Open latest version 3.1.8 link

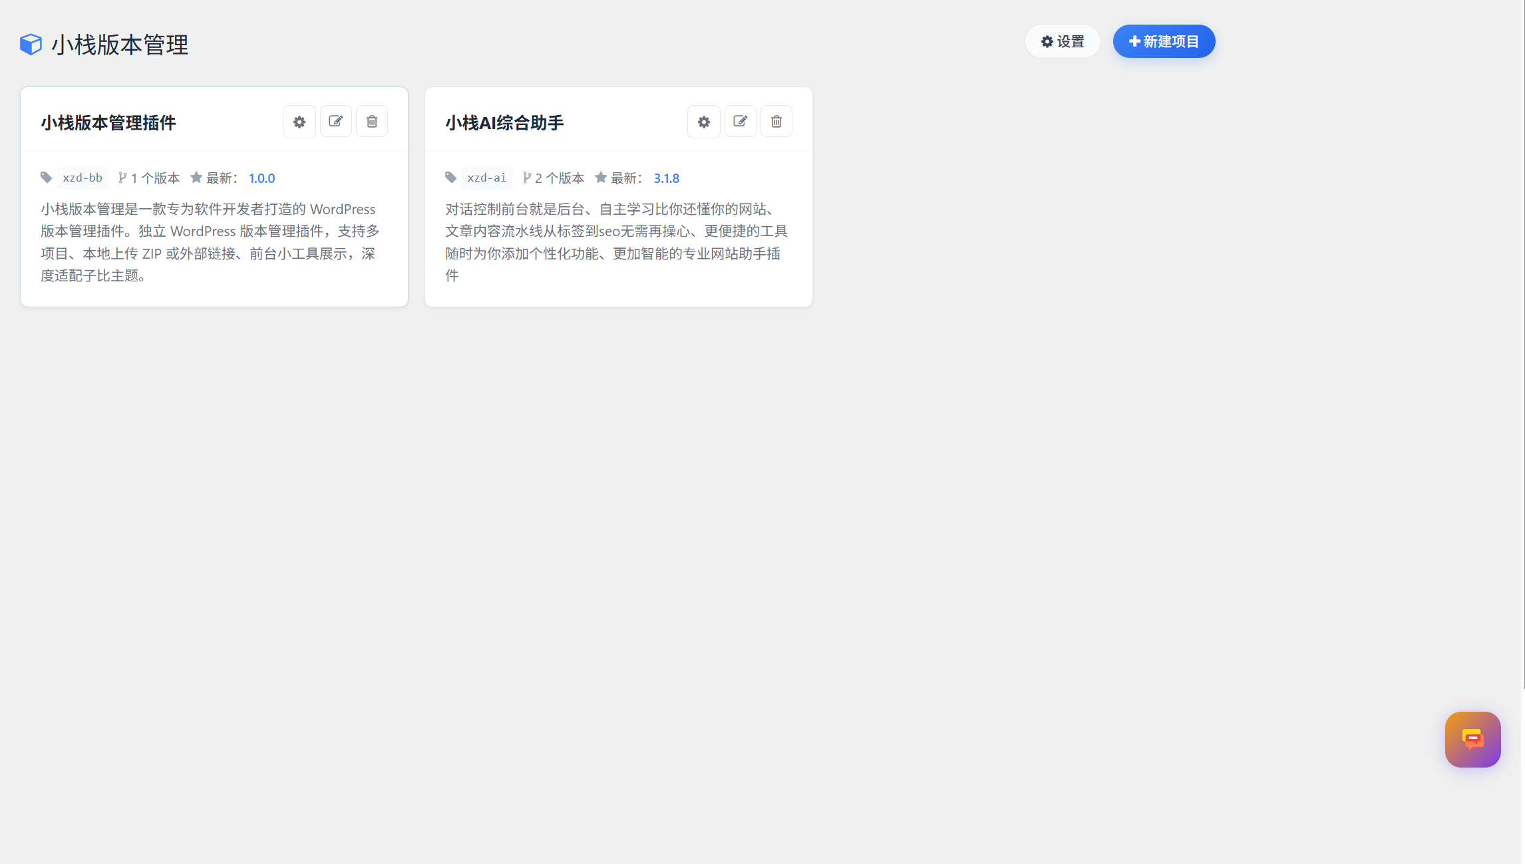click(667, 178)
